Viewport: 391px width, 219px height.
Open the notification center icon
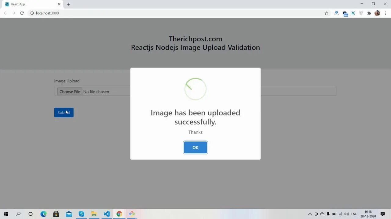click(382, 214)
